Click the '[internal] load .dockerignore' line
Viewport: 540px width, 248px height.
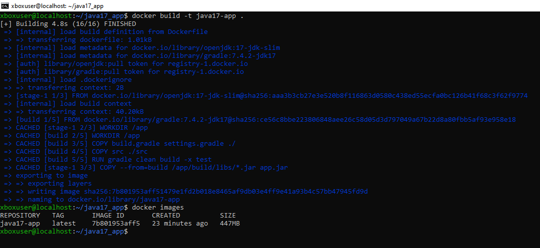click(74, 80)
